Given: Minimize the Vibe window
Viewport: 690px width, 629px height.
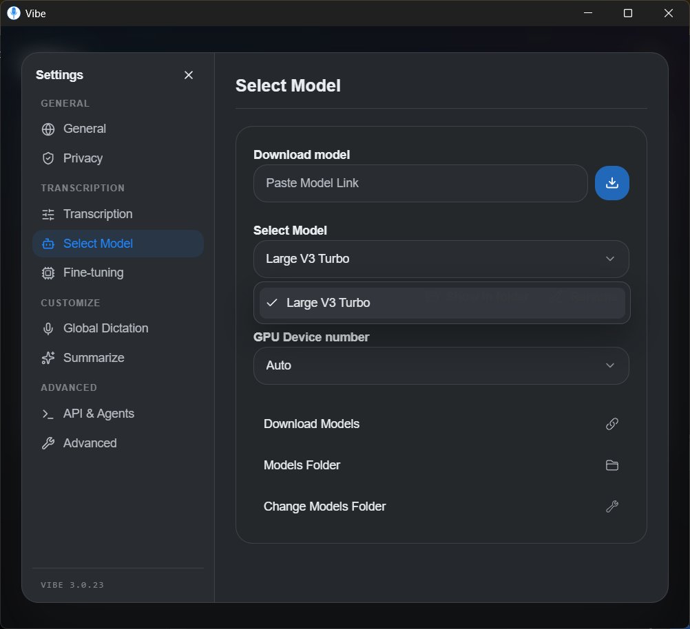Looking at the screenshot, I should click(588, 13).
